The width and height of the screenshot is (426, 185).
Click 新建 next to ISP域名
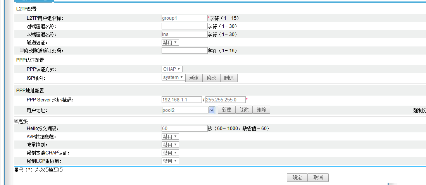(194, 78)
